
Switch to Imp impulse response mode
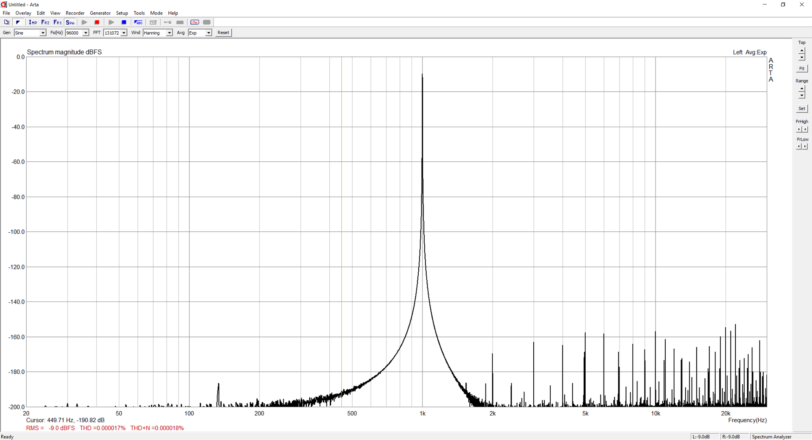[33, 22]
